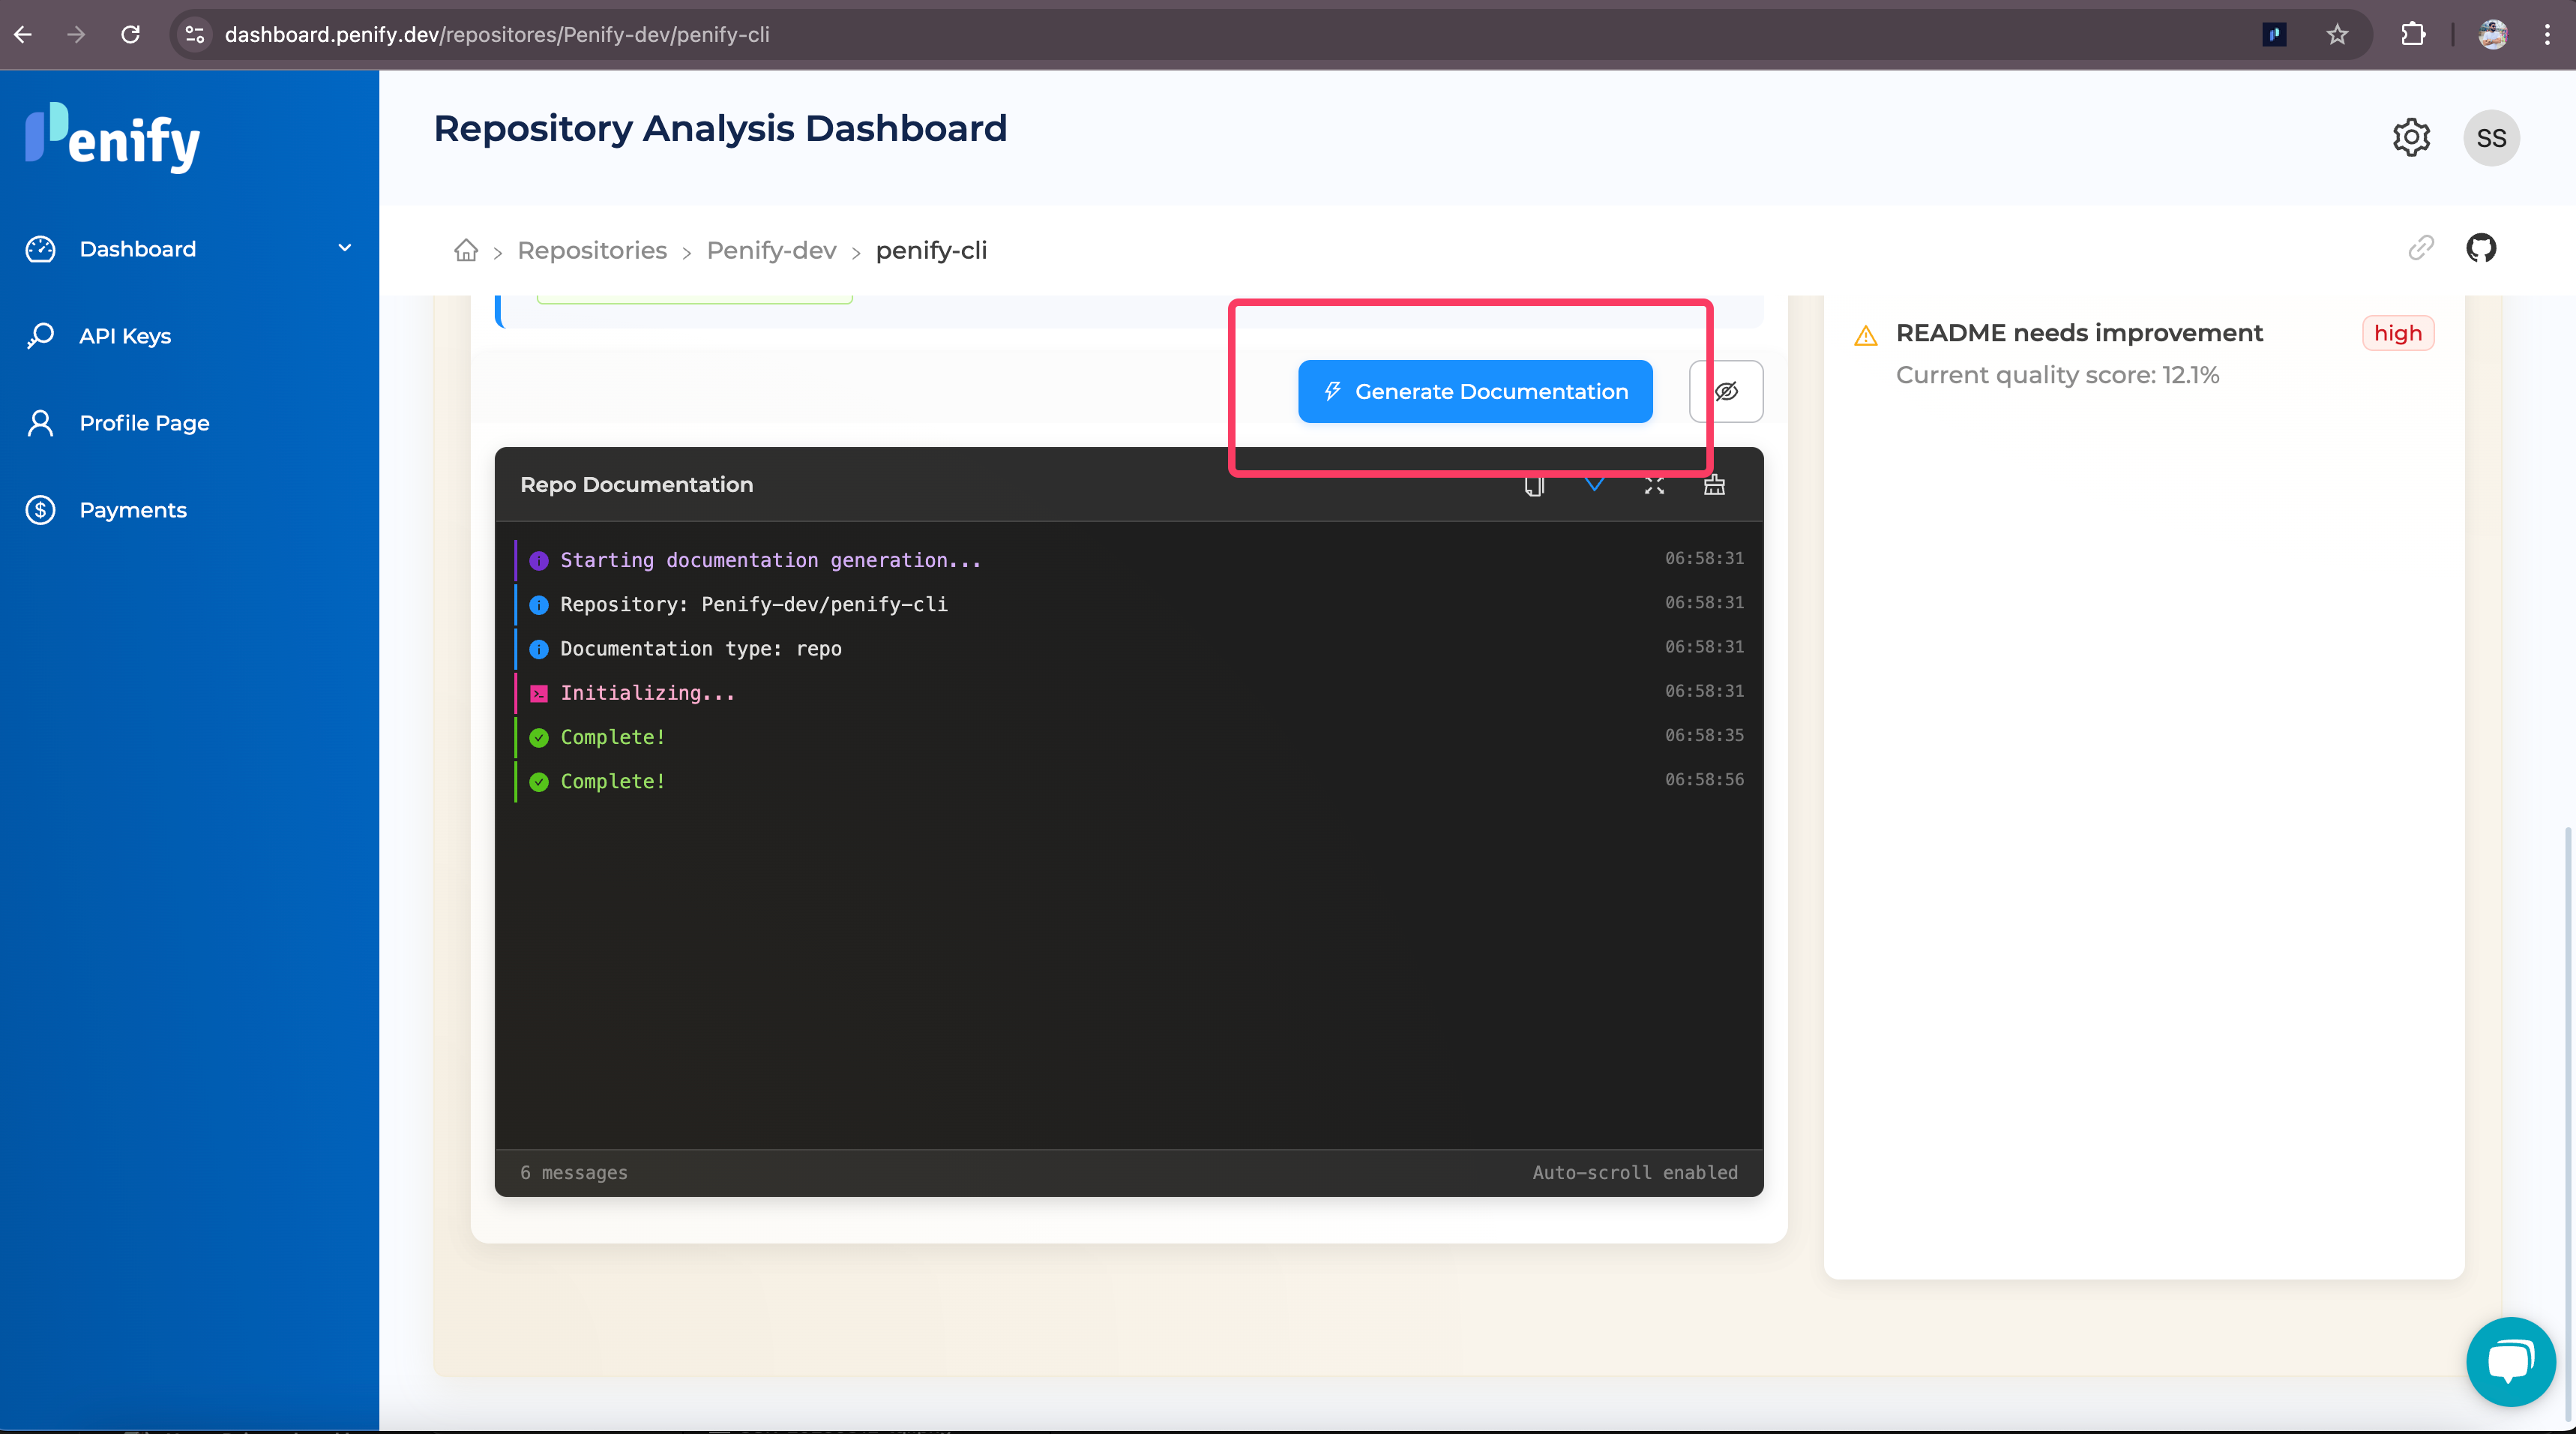Open the GitHub repository link icon

coord(2481,248)
